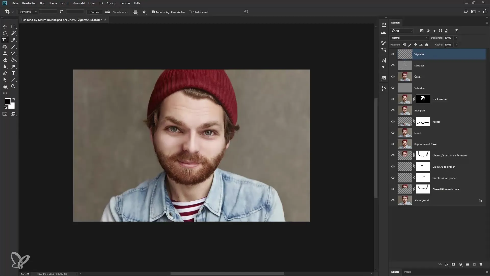Select the Rectangular Marquee tool
The image size is (490, 276).
click(13, 27)
